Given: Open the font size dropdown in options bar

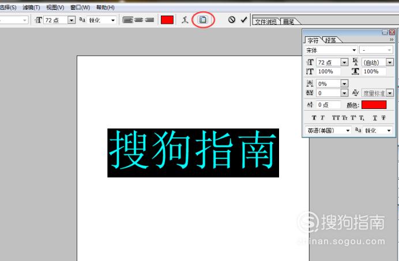Looking at the screenshot, I should (71, 20).
